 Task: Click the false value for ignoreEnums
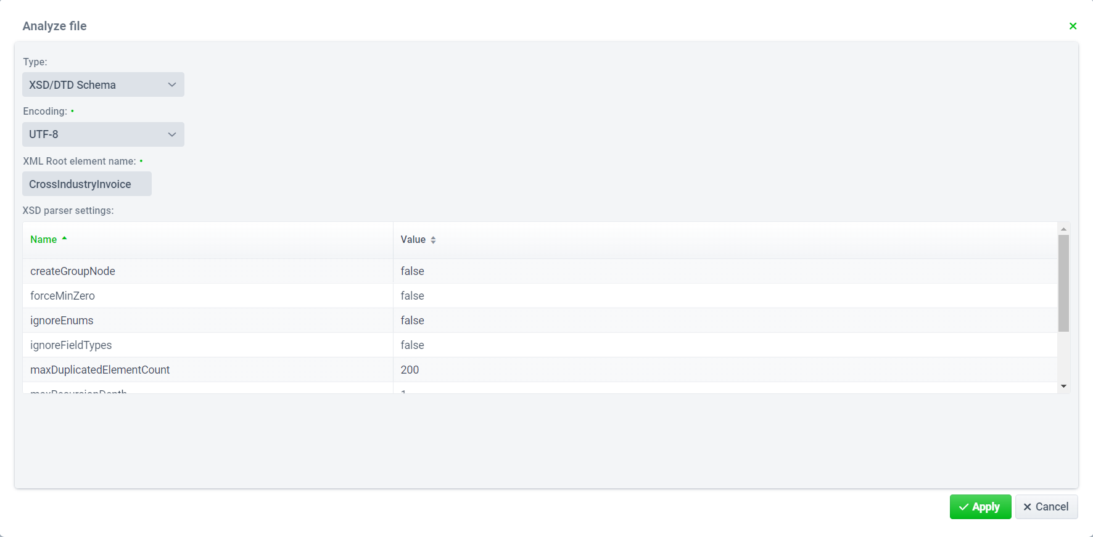pos(412,321)
